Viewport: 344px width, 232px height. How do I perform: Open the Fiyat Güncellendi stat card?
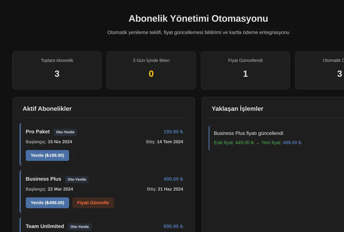(x=245, y=70)
